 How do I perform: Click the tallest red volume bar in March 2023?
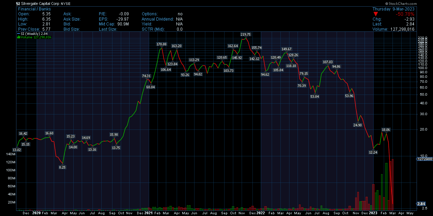pyautogui.click(x=392, y=185)
